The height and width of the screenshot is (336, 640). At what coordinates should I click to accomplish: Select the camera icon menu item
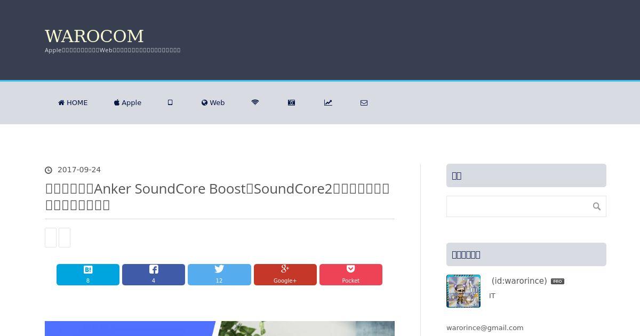click(291, 102)
